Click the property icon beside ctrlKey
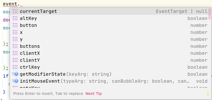 click(x=15, y=67)
